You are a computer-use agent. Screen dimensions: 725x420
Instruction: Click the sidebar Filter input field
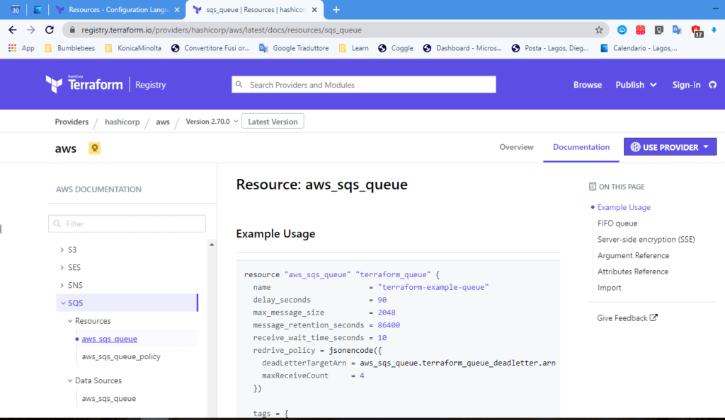127,224
